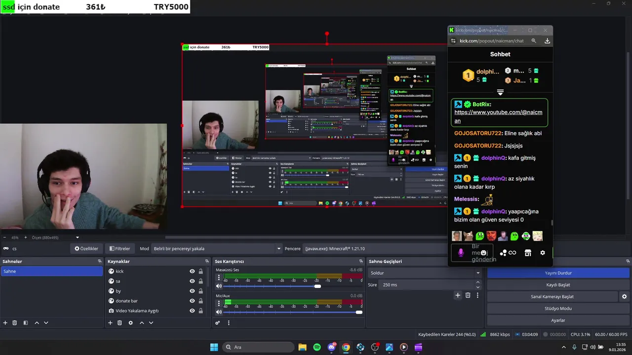
Task: Remove scene transition trash icon
Action: (468, 295)
